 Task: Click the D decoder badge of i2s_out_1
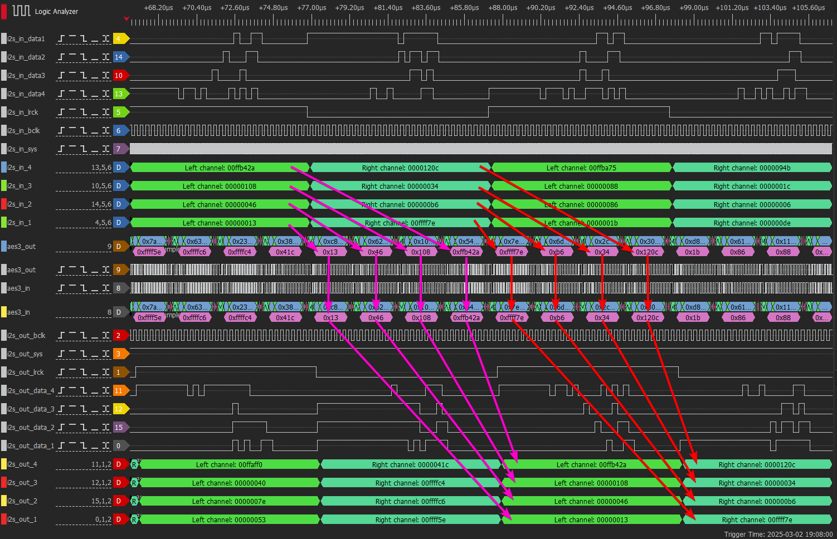coord(121,520)
